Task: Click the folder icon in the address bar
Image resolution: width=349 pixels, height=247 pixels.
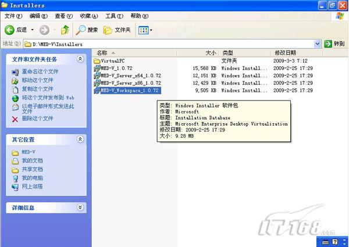Action: pos(27,44)
